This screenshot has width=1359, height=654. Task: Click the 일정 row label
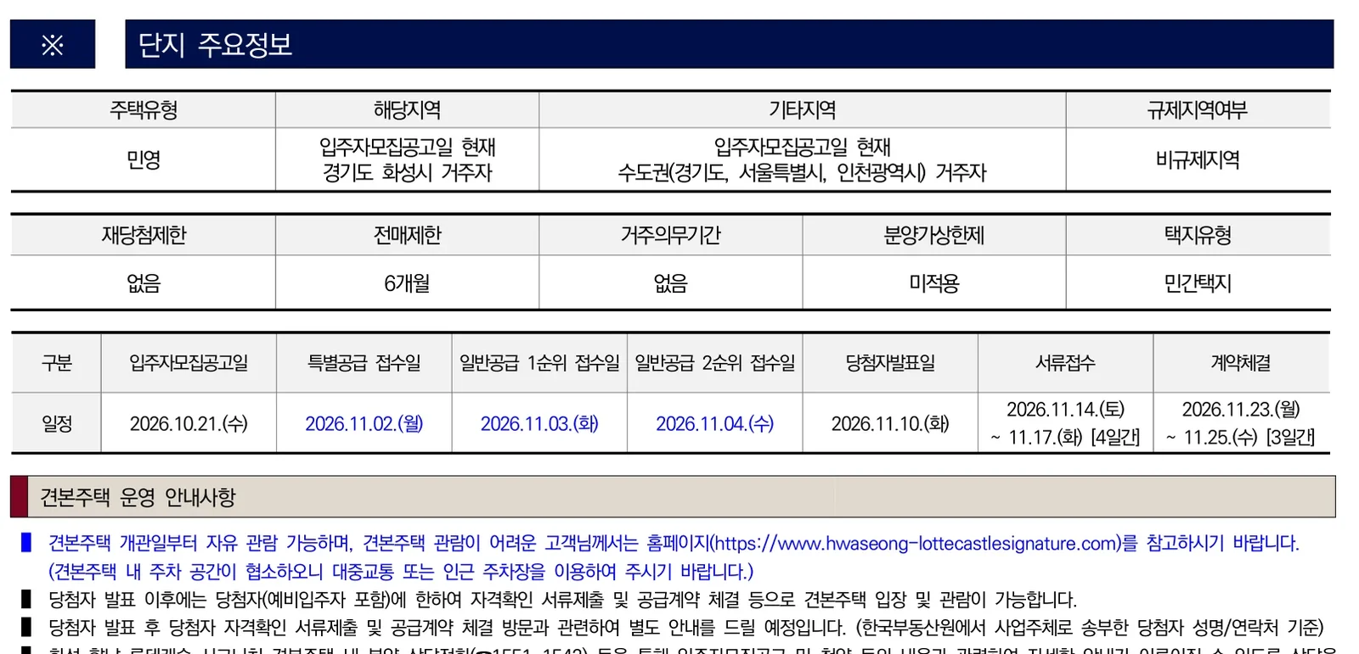point(57,423)
